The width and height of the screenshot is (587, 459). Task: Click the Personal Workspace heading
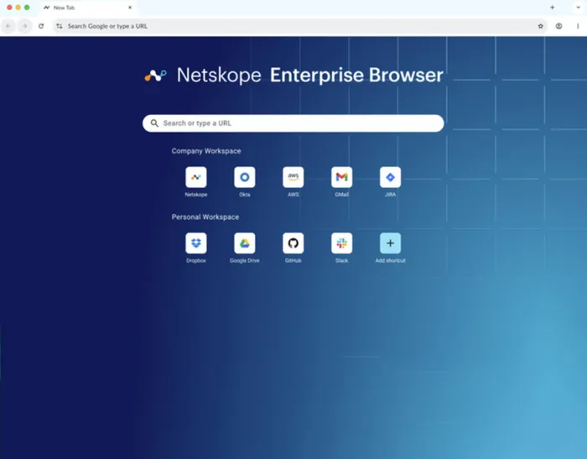point(205,217)
